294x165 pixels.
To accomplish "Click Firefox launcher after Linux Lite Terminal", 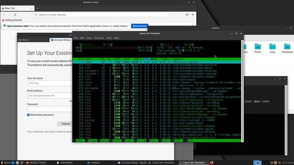I will [211, 163].
